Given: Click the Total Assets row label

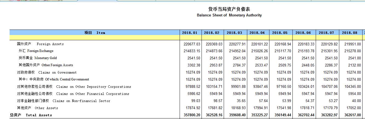Looking at the screenshot, I should click(31, 115).
